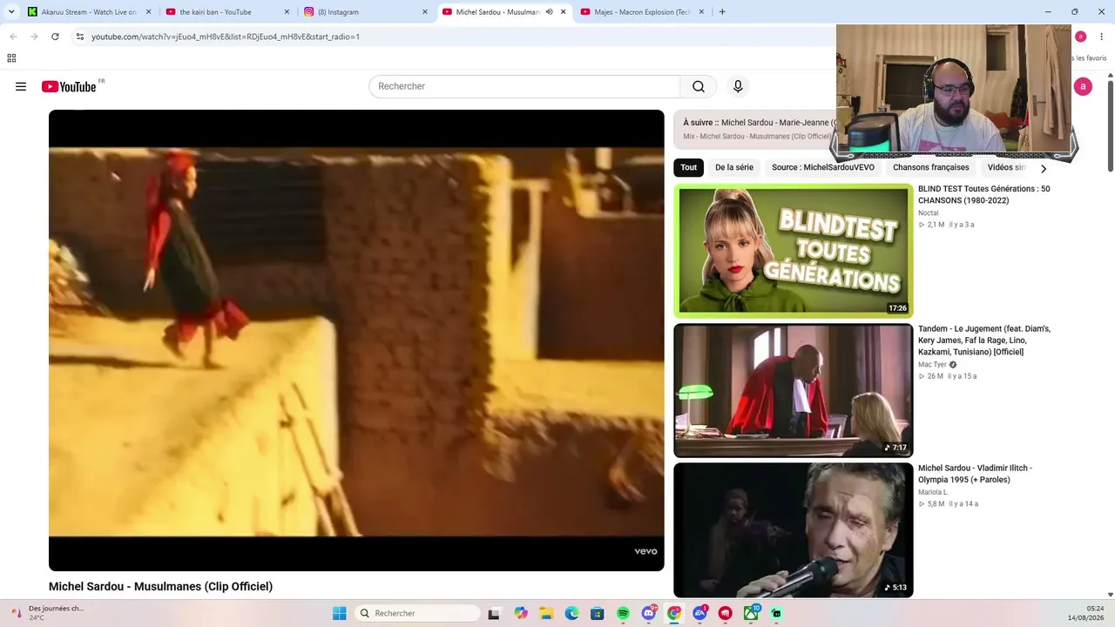This screenshot has width=1115, height=627.
Task: Open the red app icon next to EA
Action: coord(725,613)
